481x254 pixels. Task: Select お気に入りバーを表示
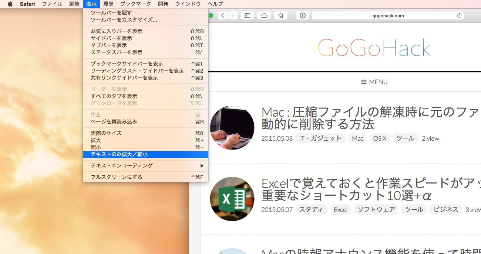tap(146, 31)
